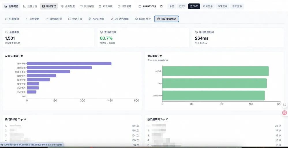The width and height of the screenshot is (288, 148).
Task: Click the 热门搜索词 Top 10 heading
Action: click(158, 119)
